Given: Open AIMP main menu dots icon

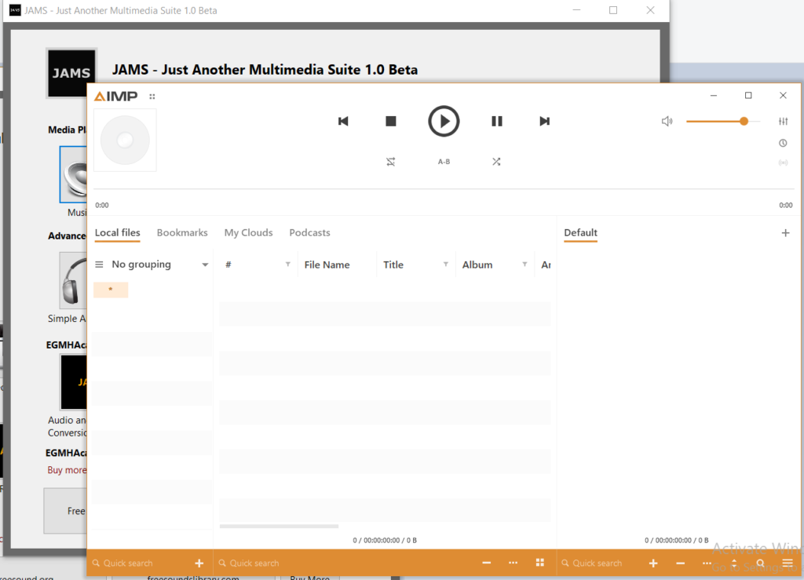Looking at the screenshot, I should 152,97.
